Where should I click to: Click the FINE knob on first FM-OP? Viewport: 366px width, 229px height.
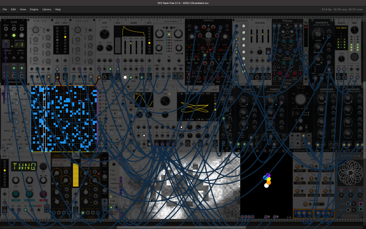48,30
